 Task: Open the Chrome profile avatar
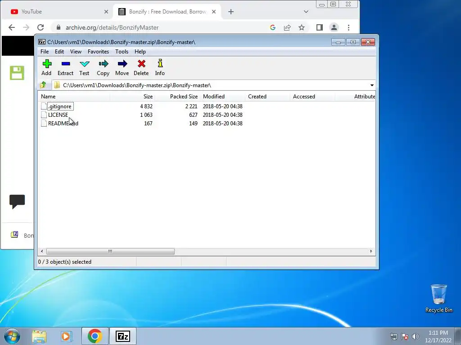334,27
